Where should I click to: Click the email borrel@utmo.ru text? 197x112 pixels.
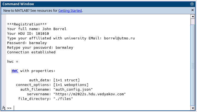[x=119, y=38]
